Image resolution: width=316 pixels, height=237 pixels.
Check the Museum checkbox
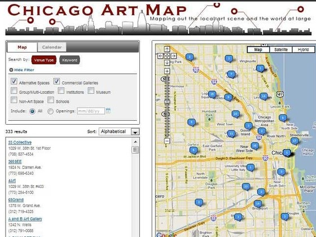point(91,90)
